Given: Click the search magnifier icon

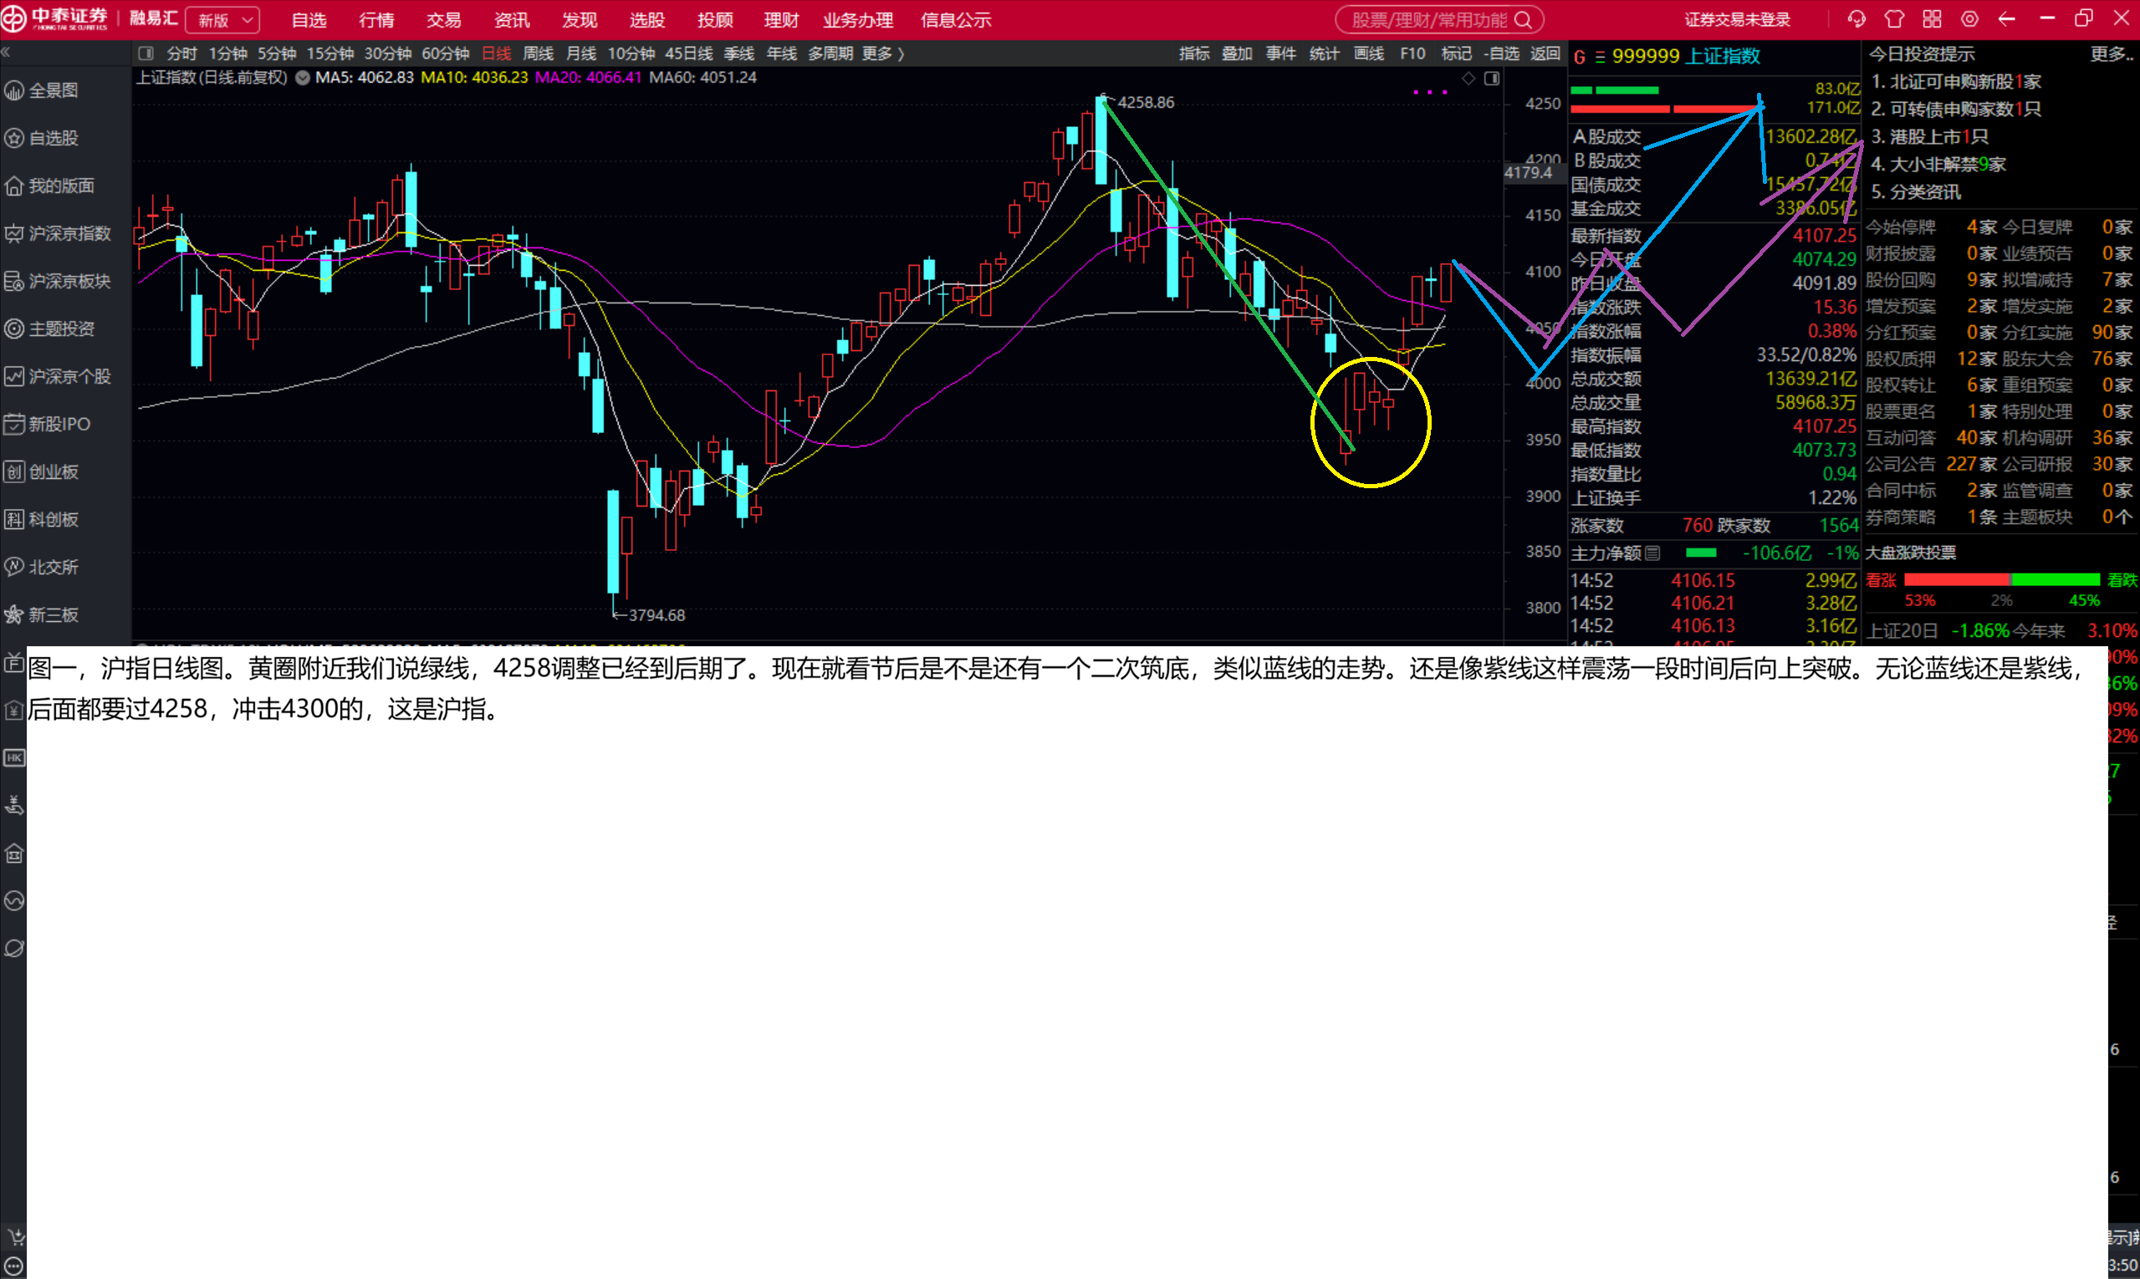Looking at the screenshot, I should (1523, 20).
